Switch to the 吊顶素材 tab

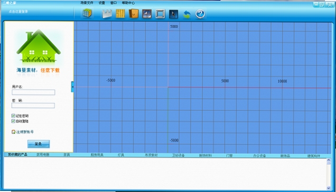tap(151, 155)
